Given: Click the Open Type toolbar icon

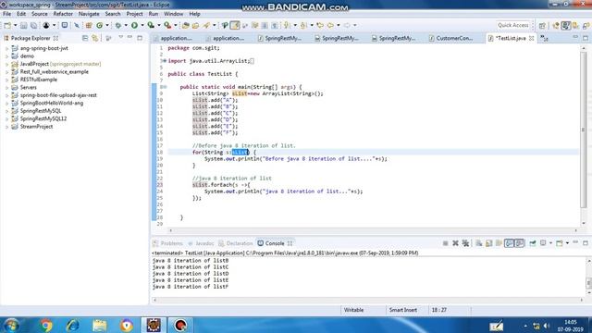Looking at the screenshot, I should (185, 25).
